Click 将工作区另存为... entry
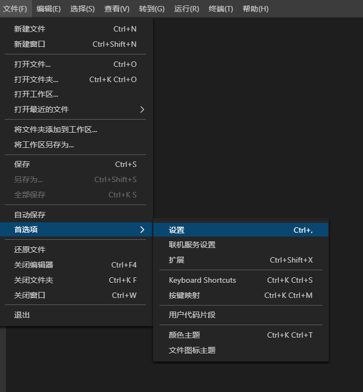This screenshot has height=392, width=363. [75, 145]
